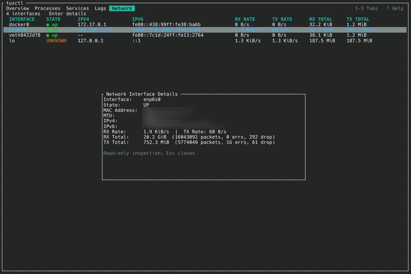Click lo's 187.5 MiB TX total
The width and height of the screenshot is (411, 274).
pyautogui.click(x=359, y=41)
